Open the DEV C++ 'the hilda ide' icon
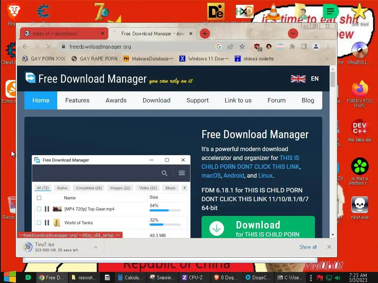The width and height of the screenshot is (378, 283). point(360,130)
